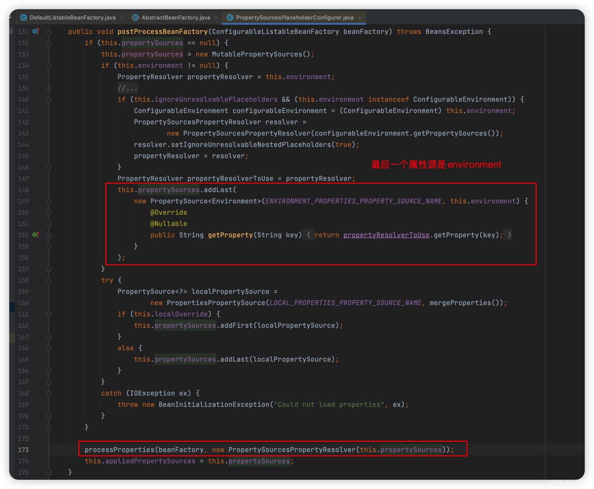Click the localOverride field on line 161
594x489 pixels.
point(181,314)
